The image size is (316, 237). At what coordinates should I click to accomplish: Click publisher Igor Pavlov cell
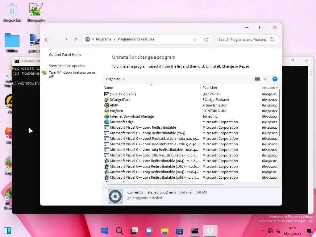(x=211, y=94)
